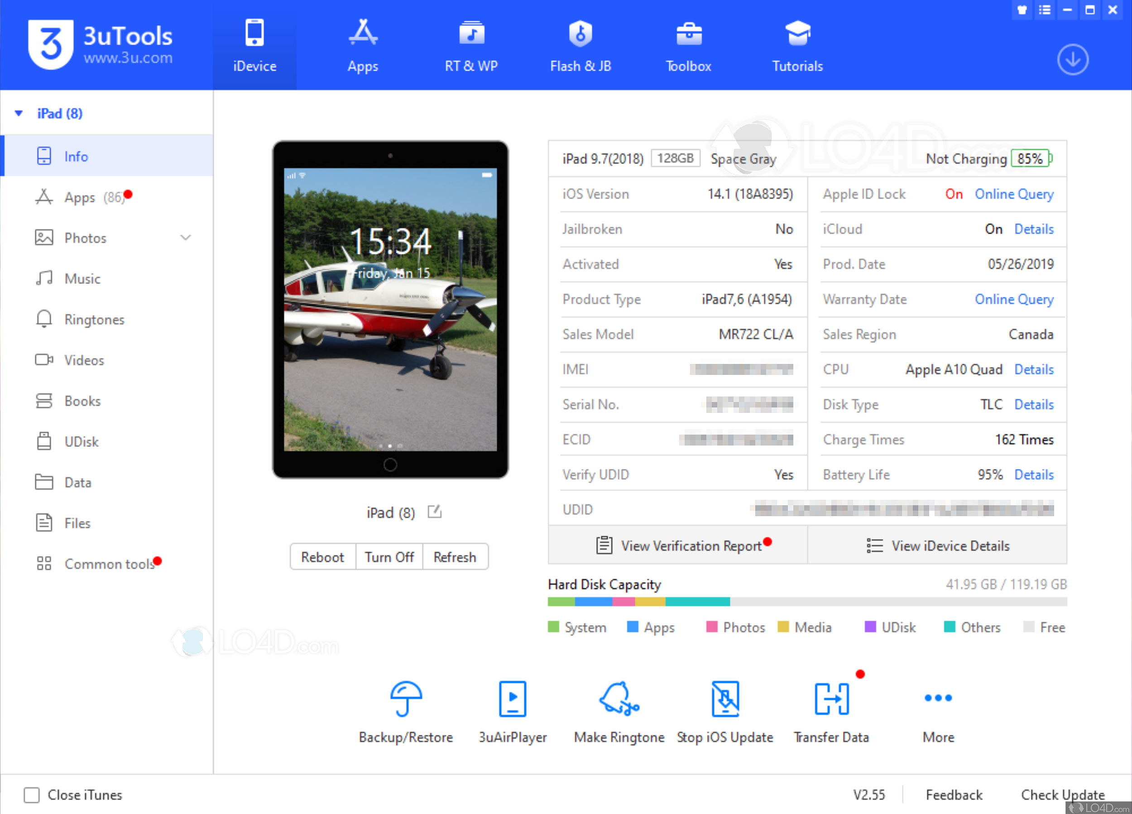This screenshot has height=814, width=1132.
Task: Open the Backup/Restore umbrella icon
Action: click(x=405, y=699)
